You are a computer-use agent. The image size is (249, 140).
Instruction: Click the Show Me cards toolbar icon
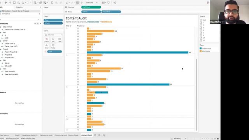pos(103,3)
